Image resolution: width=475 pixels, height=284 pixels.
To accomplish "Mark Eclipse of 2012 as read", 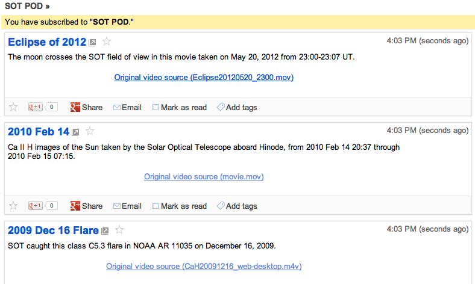I will click(x=180, y=107).
